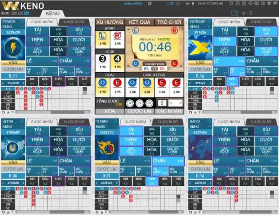Click the star favorites icon in header
279x215 pixels.
[x=244, y=13]
